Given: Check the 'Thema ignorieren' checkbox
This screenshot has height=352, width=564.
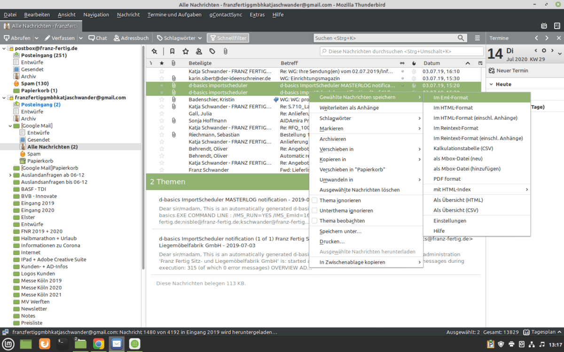Looking at the screenshot, I should tap(314, 200).
